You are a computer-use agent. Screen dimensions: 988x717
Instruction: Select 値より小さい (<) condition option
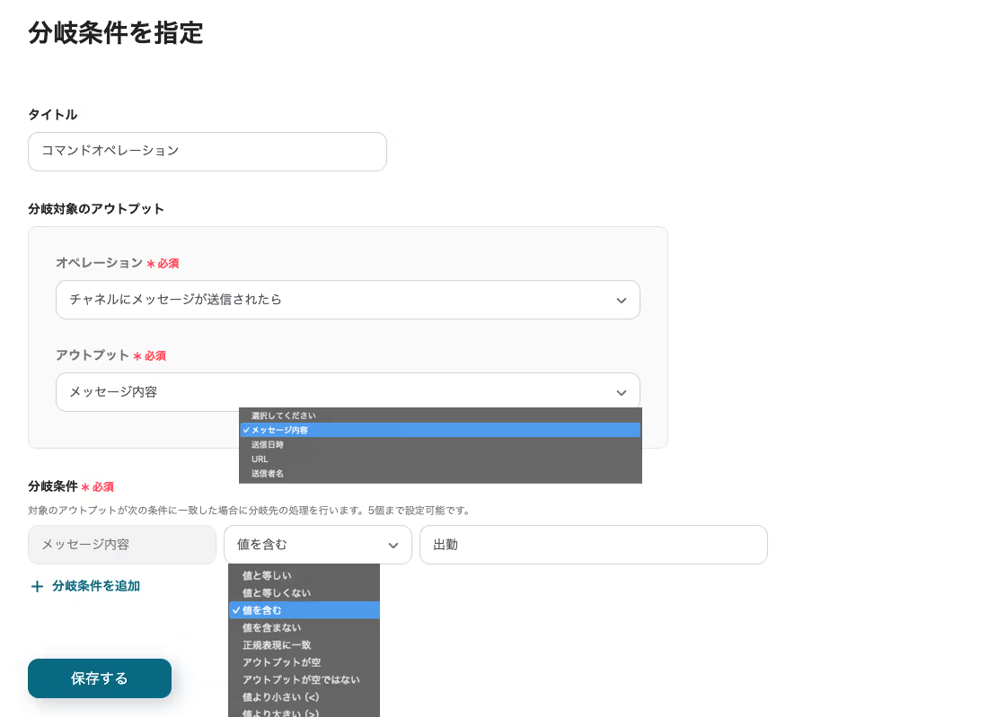pyautogui.click(x=280, y=696)
